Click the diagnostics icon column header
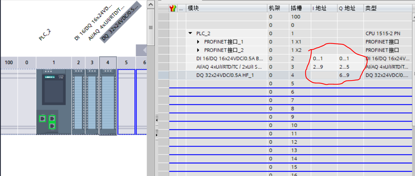This screenshot has height=176, width=415. (x=173, y=8)
